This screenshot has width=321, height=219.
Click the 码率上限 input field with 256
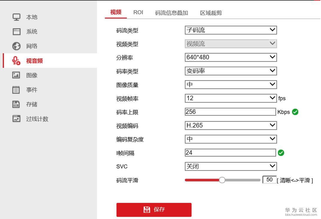[230, 112]
